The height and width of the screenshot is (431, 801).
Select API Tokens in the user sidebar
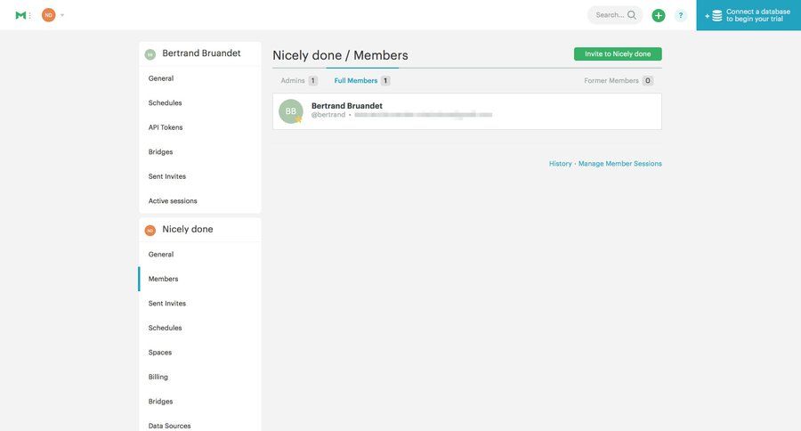(x=166, y=127)
